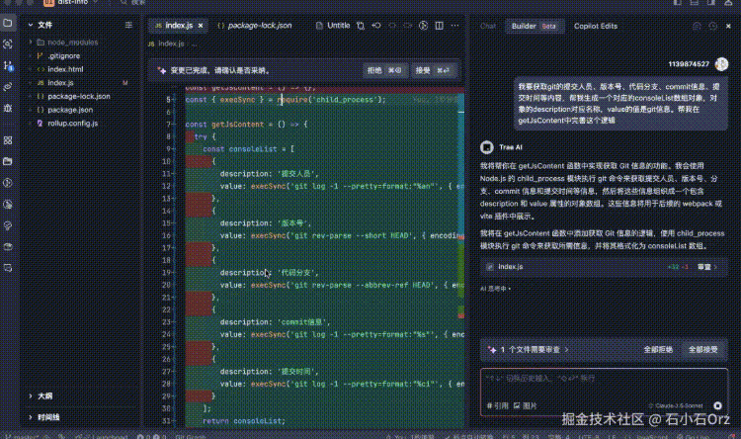Click the split editor icon

[x=440, y=26]
